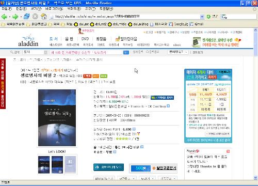Open the 보내기 dropdown below the coupon box
258x186 pixels.
(x=147, y=178)
